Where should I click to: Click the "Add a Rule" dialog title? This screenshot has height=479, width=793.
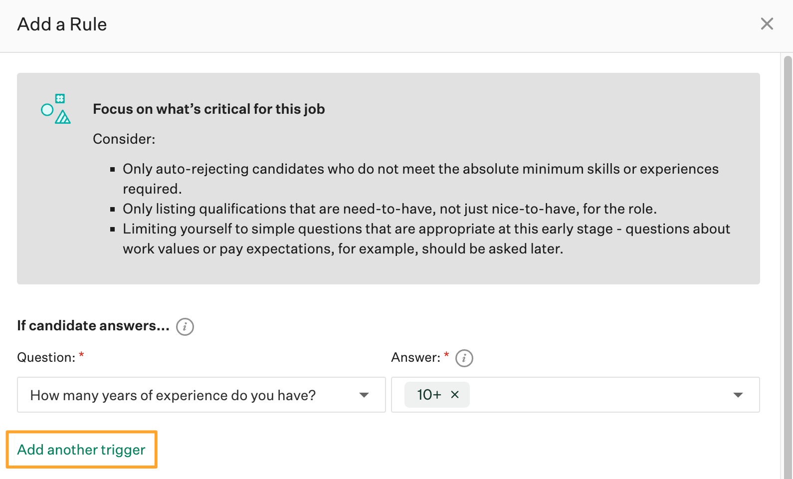click(62, 24)
